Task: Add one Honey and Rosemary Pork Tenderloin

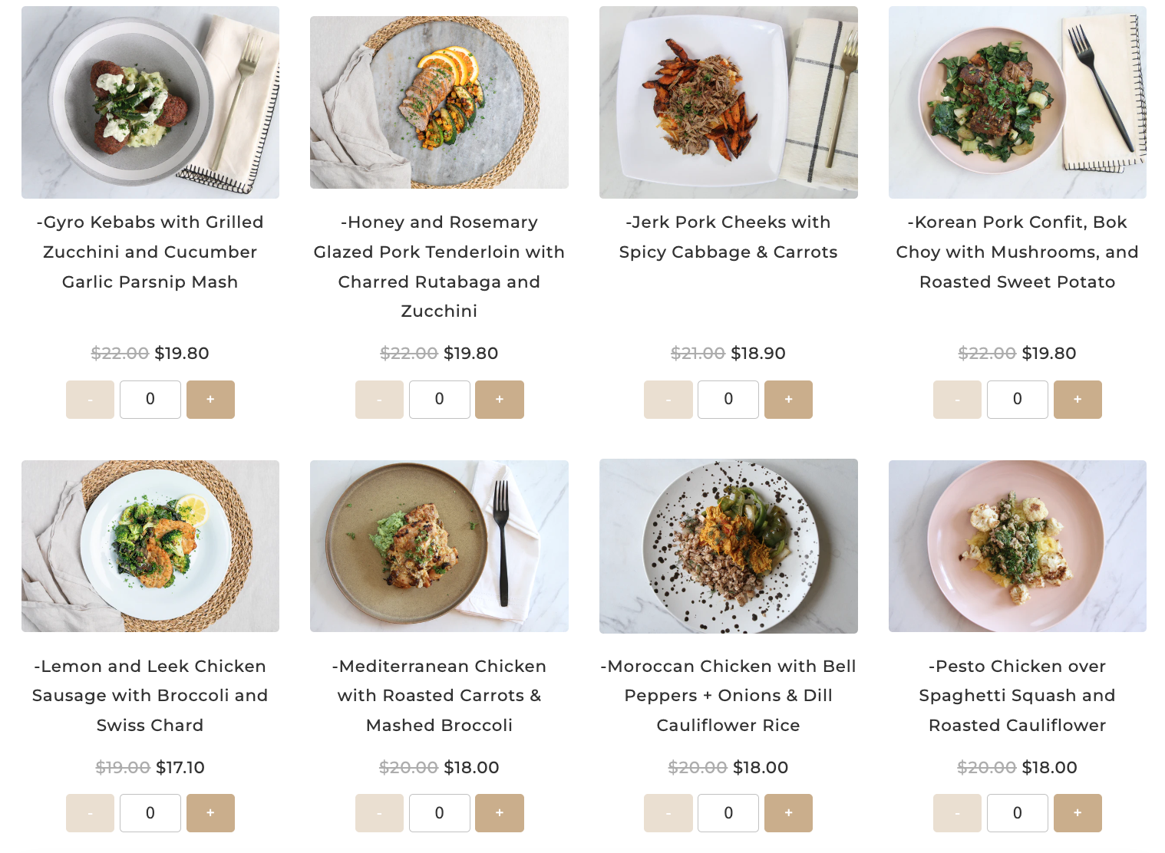Action: click(499, 400)
